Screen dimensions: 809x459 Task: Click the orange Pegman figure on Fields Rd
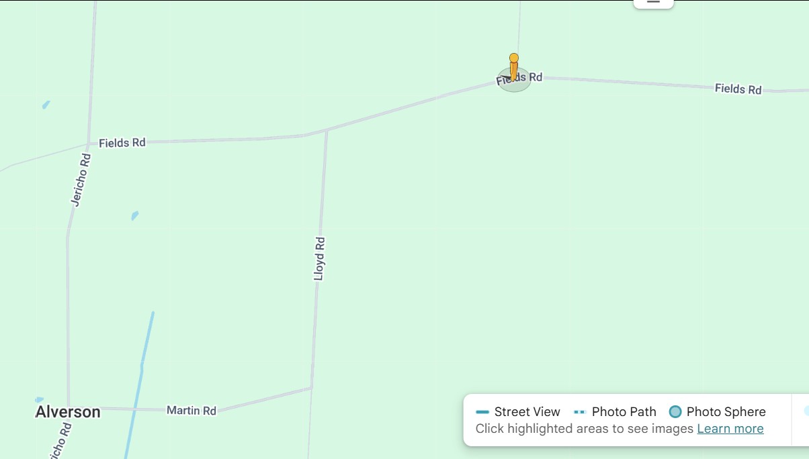[x=514, y=68]
